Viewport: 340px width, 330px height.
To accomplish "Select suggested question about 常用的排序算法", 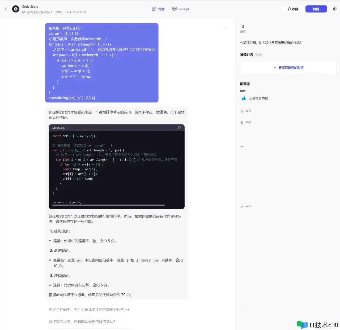I will pos(82,322).
